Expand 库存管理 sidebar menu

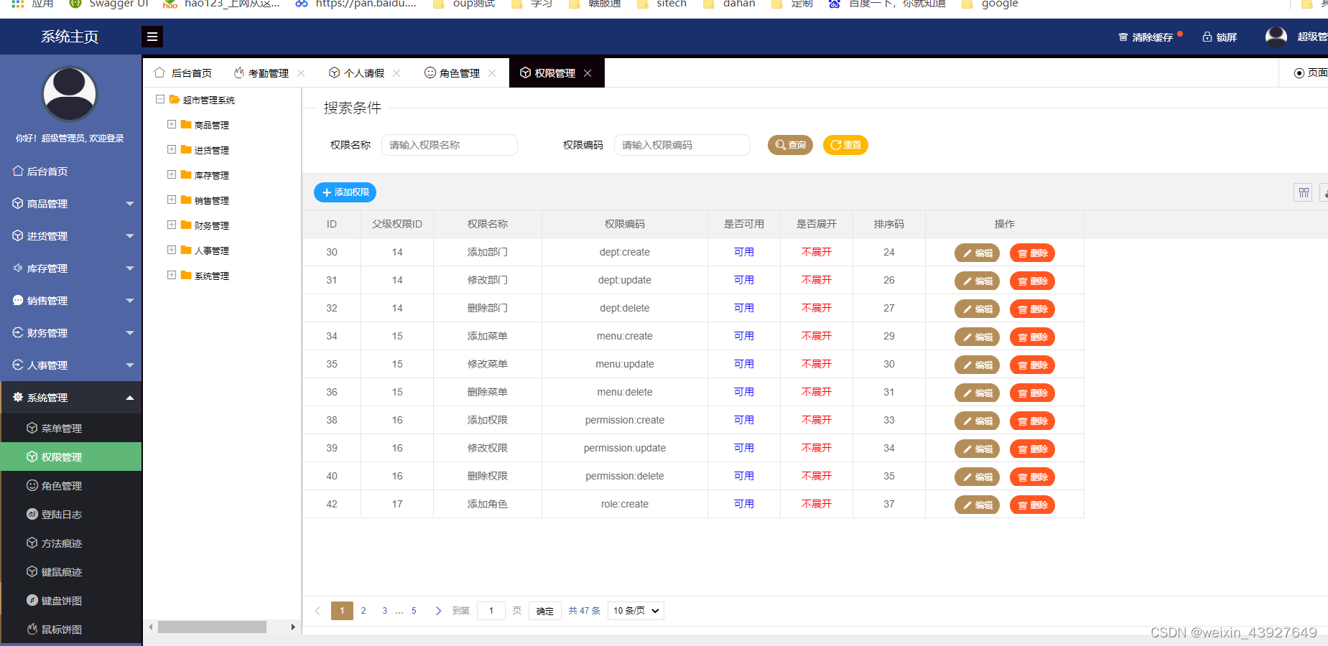pos(70,268)
